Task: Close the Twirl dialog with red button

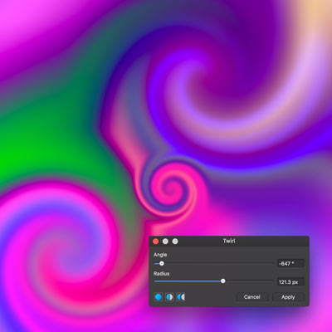Action: pyautogui.click(x=156, y=242)
